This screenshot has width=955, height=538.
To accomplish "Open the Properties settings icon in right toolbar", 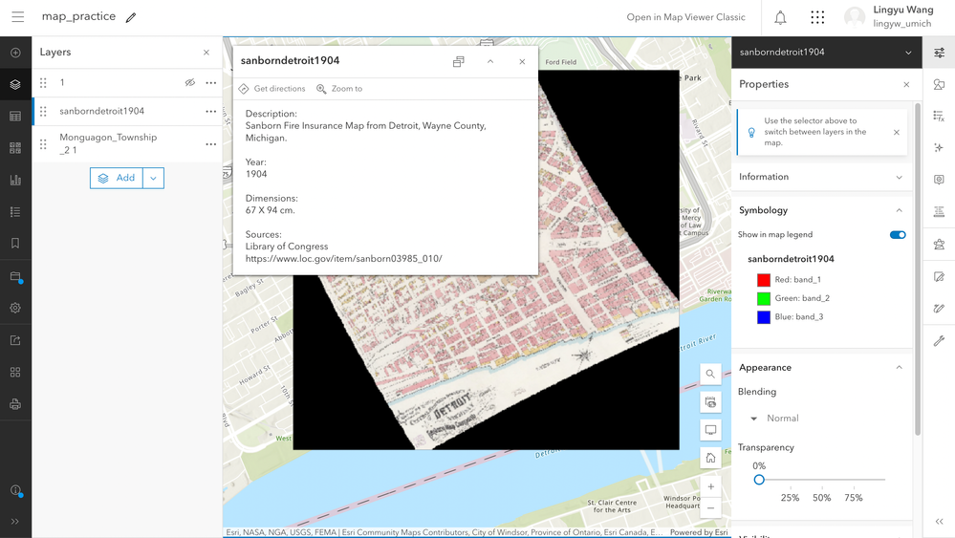I will click(939, 53).
